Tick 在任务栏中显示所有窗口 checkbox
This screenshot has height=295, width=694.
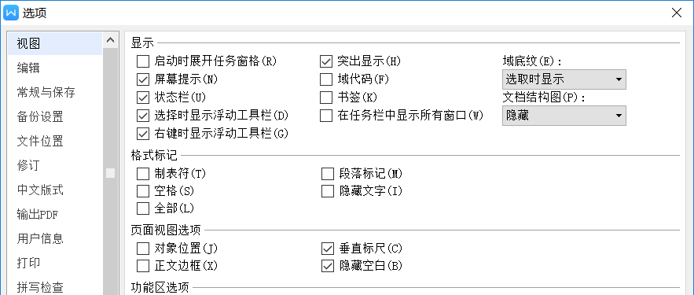click(x=326, y=116)
